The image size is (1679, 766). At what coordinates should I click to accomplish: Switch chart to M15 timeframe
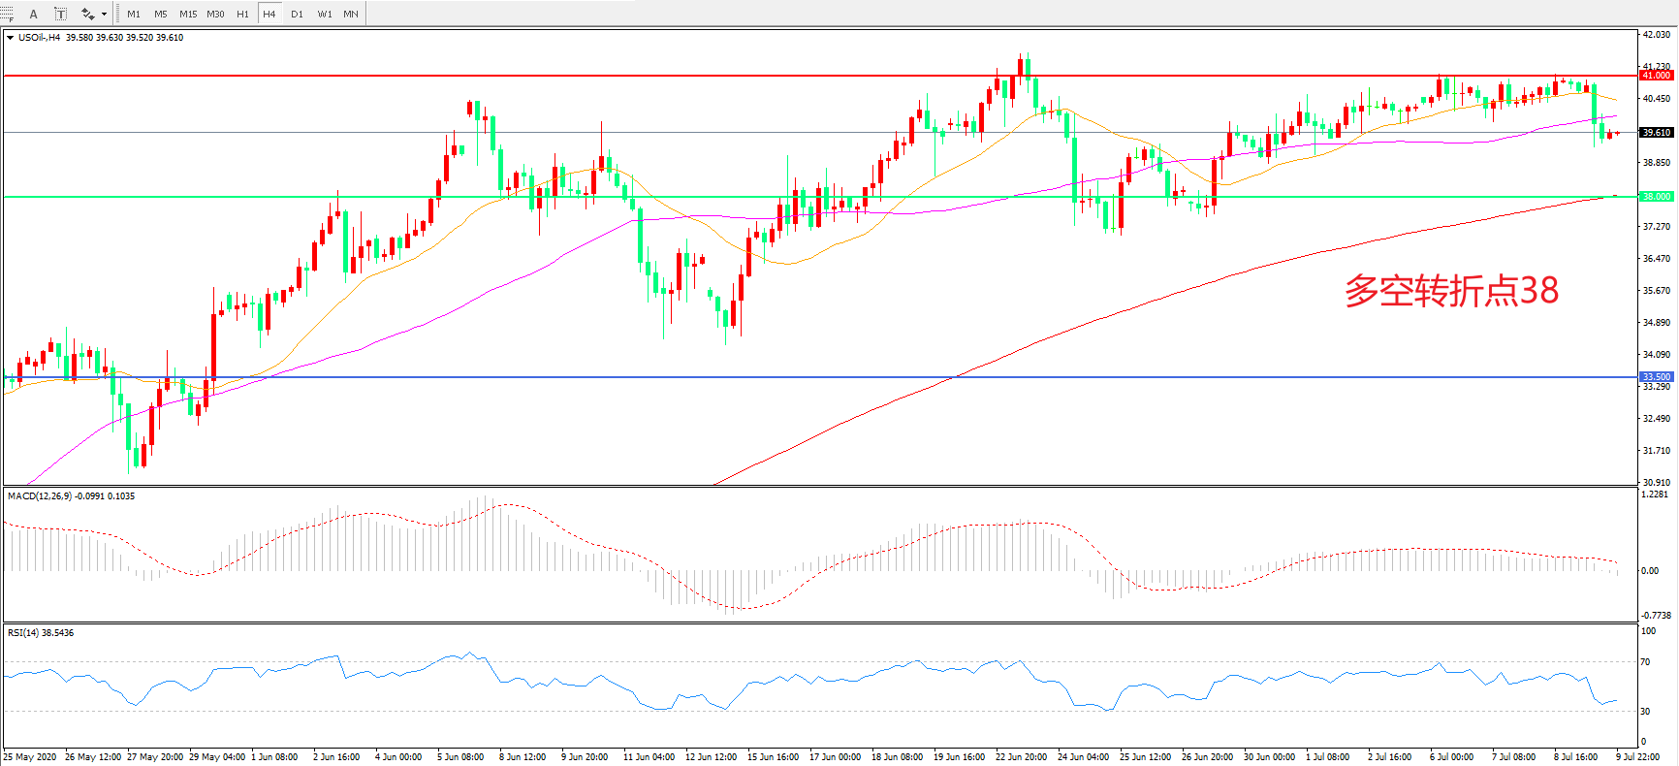pyautogui.click(x=188, y=14)
